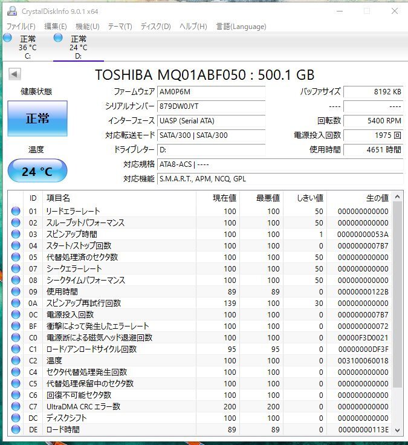Click status icon of 電源断による磁気ヘッド退避回数 row
This screenshot has height=445, width=408.
pos(16,337)
